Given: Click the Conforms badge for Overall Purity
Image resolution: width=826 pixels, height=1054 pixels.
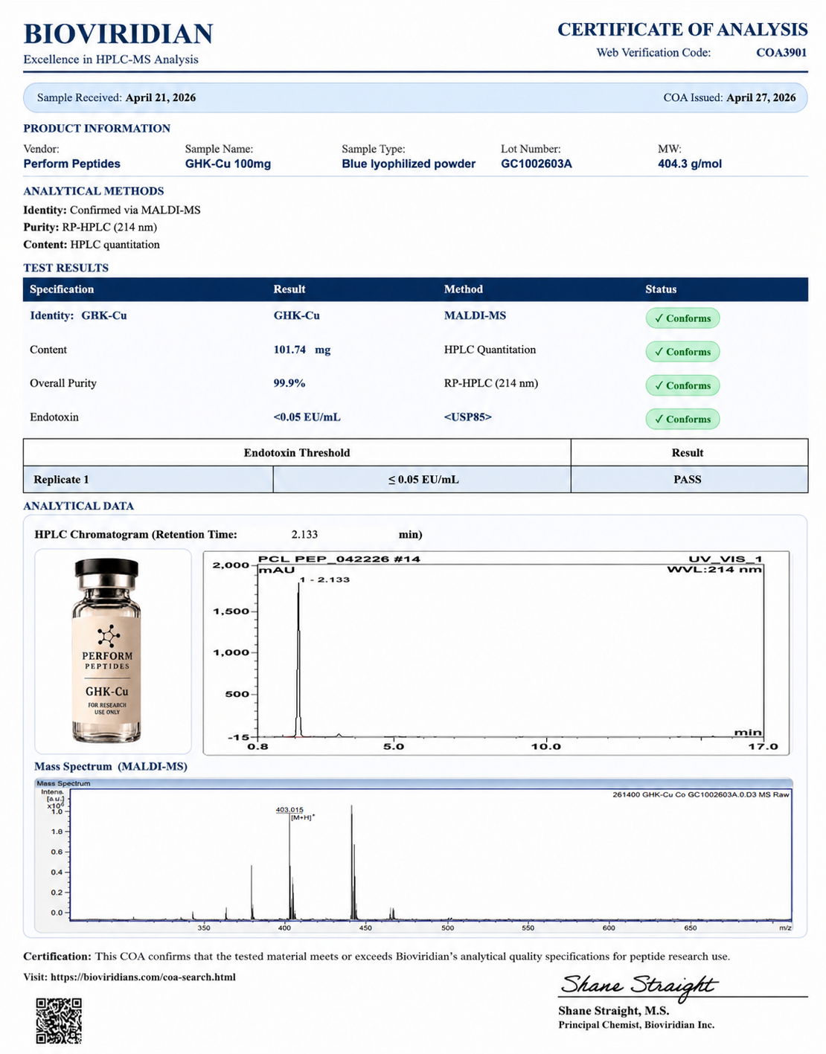Looking at the screenshot, I should (x=682, y=385).
